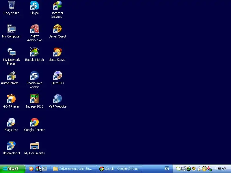
Task: Open the network monitor tray icon
Action: pos(184,169)
